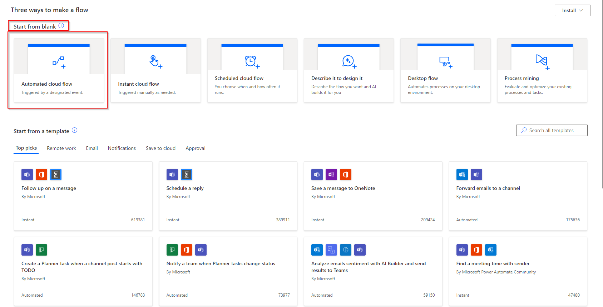Click Teams icon on Schedule a reply card
The height and width of the screenshot is (307, 603).
pyautogui.click(x=172, y=175)
